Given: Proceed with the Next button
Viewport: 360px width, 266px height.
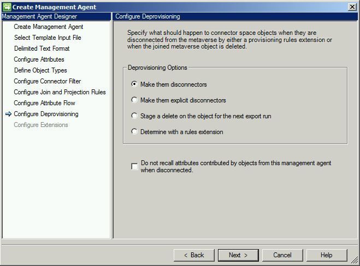Looking at the screenshot, I should pyautogui.click(x=238, y=255).
